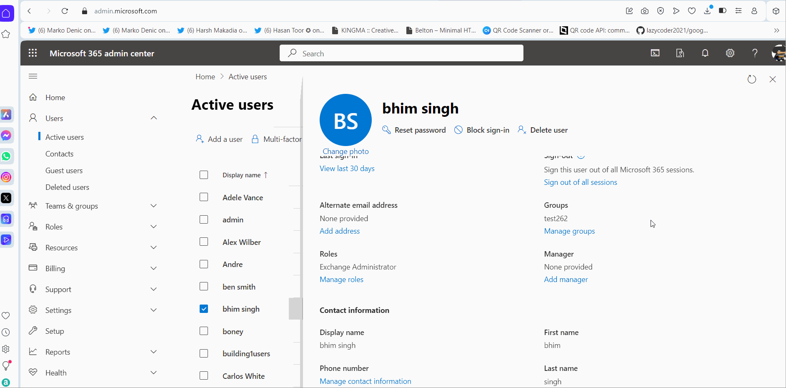
Task: Open the Microsoft 365 app launcher
Action: [33, 53]
